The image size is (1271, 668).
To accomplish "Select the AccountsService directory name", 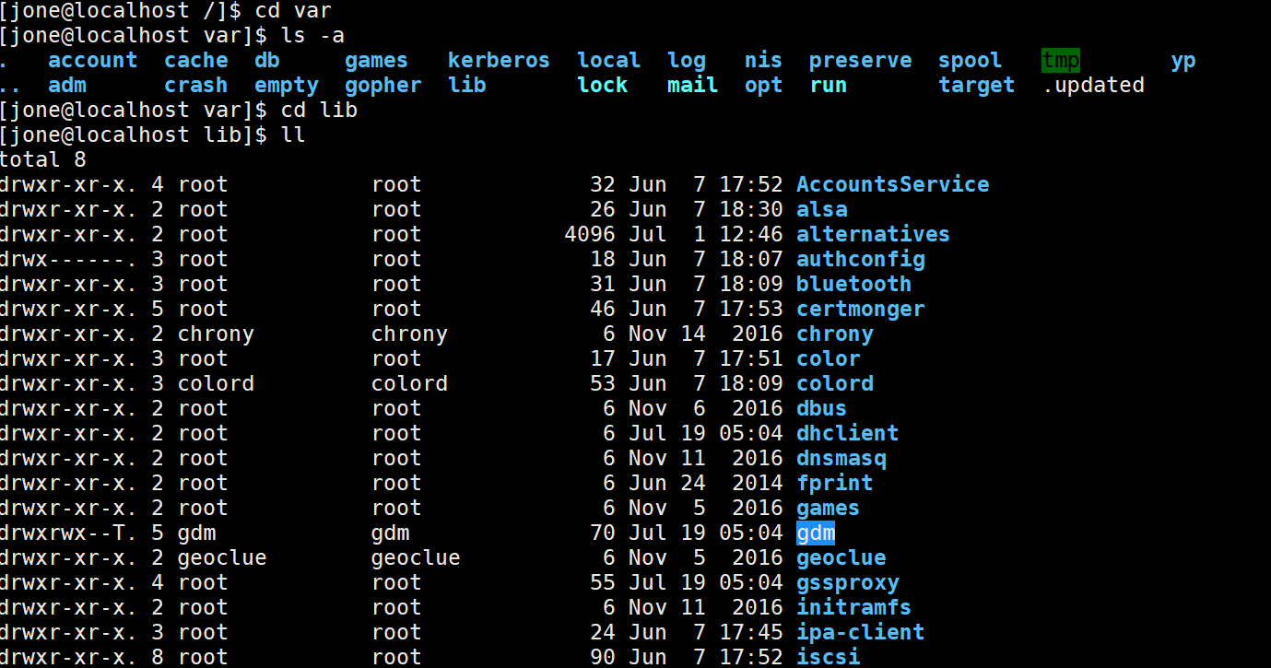I will coord(892,184).
